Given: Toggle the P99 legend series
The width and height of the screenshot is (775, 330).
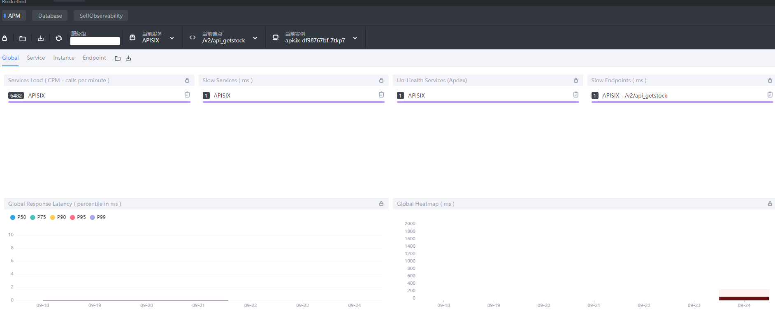Looking at the screenshot, I should pyautogui.click(x=98, y=217).
